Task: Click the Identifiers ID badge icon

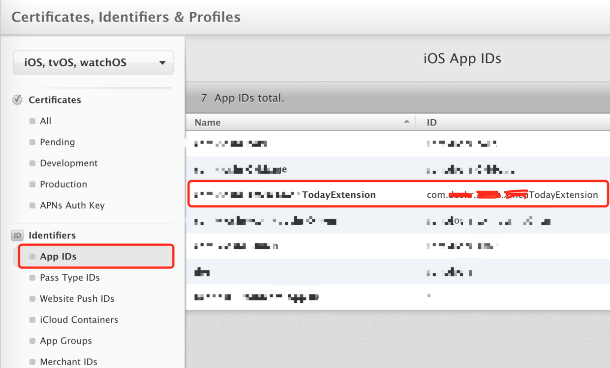Action: tap(17, 236)
